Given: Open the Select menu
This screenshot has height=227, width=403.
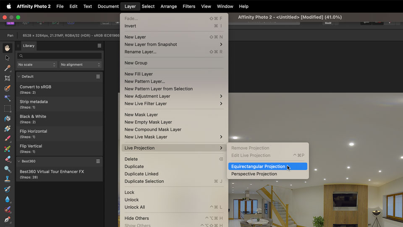Looking at the screenshot, I should tap(148, 6).
